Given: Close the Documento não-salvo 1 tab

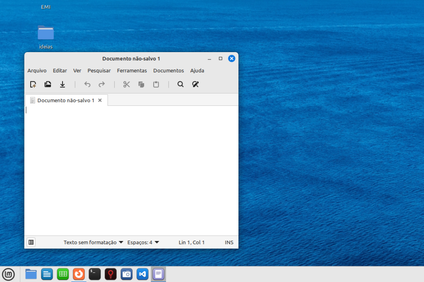Looking at the screenshot, I should click(x=100, y=100).
